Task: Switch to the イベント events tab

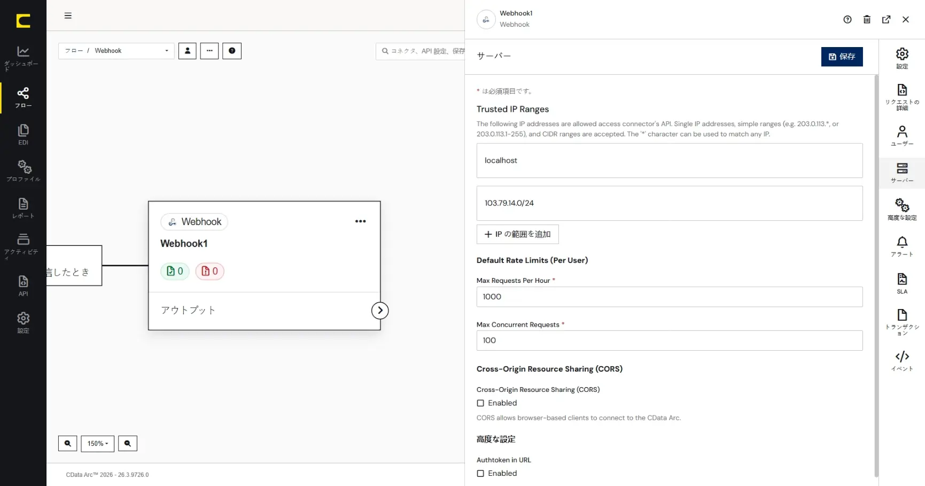Action: point(902,361)
